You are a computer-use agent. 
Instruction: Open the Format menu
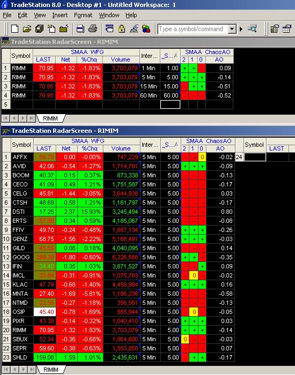click(83, 15)
